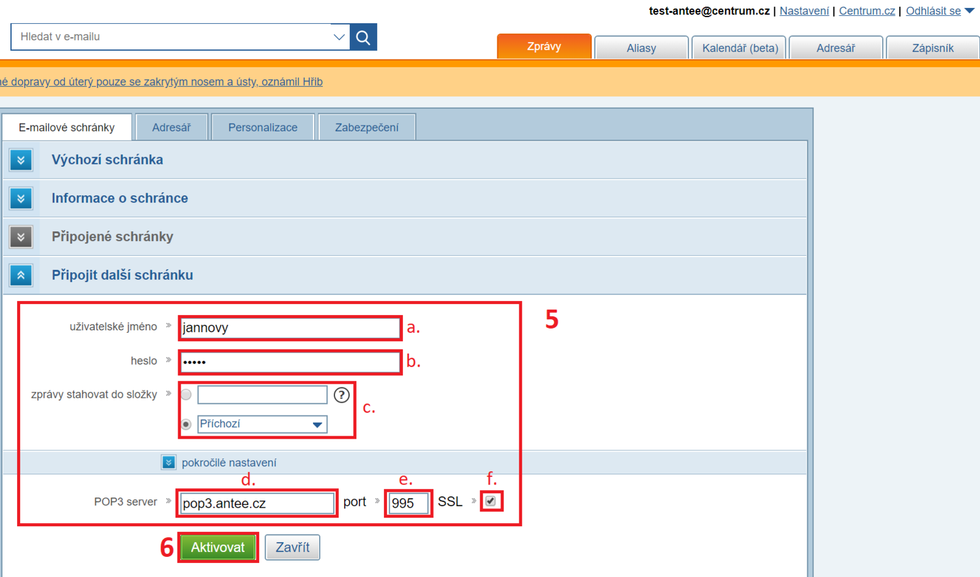Click the magnifier search button

click(363, 37)
